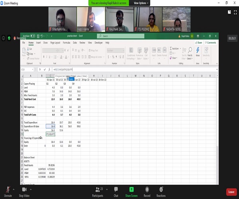Open the Help tab

[x=107, y=43]
